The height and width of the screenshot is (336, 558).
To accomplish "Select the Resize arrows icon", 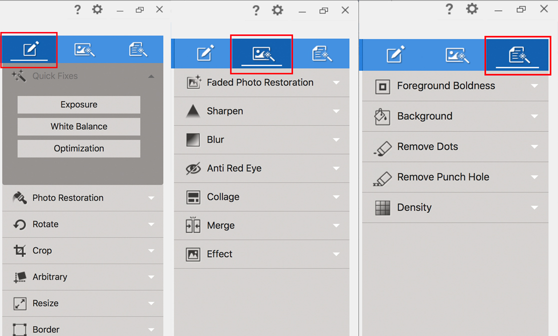I will click(19, 303).
